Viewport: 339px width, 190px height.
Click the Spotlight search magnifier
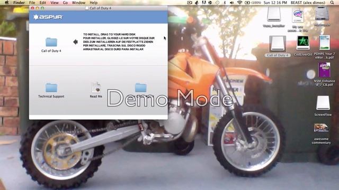click(x=332, y=3)
